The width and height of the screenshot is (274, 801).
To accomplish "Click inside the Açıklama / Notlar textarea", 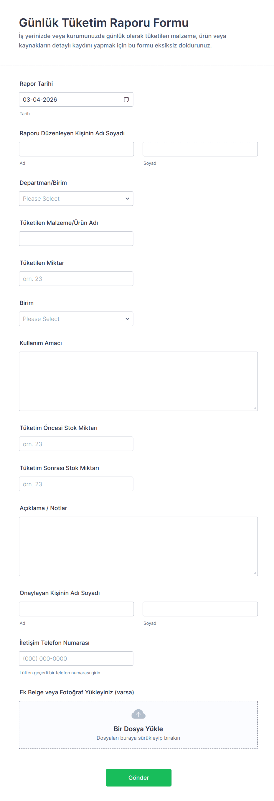I will point(138,546).
